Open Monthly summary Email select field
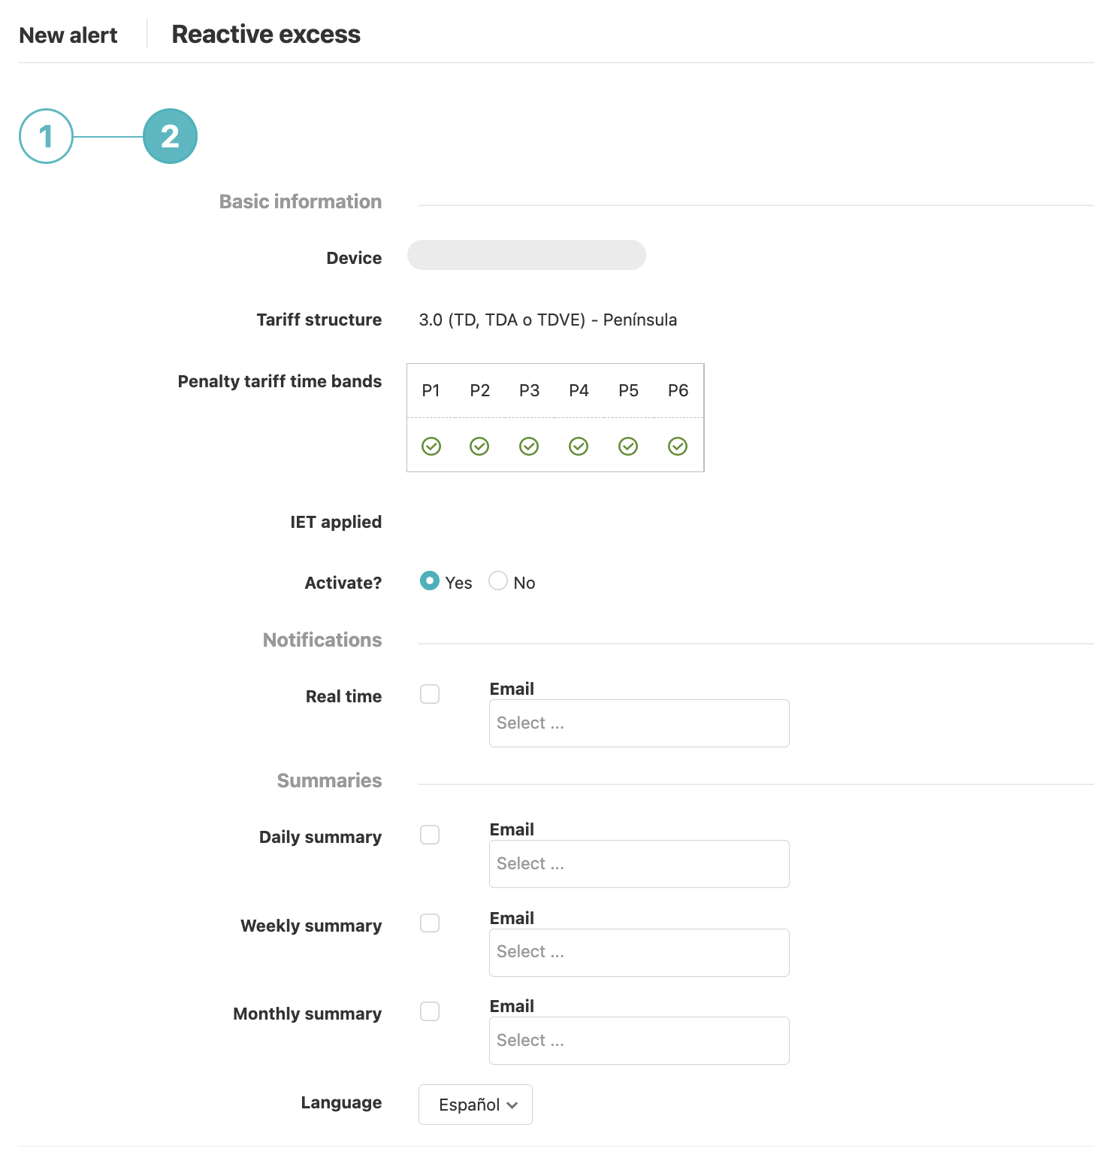Screen dimensions: 1094x1164 tap(639, 1041)
